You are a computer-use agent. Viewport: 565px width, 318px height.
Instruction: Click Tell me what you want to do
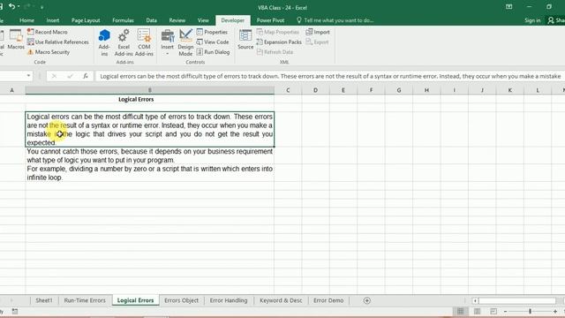(335, 20)
